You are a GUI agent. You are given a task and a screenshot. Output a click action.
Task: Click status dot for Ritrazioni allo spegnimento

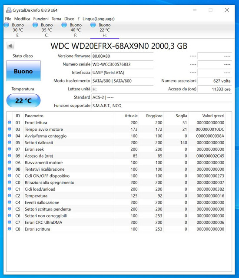(10, 182)
